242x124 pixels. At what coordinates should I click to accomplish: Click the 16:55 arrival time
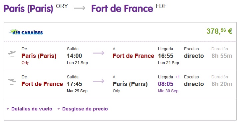pos(165,56)
